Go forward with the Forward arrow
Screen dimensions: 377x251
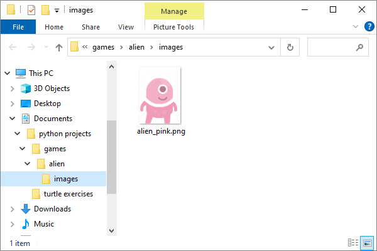click(x=31, y=47)
